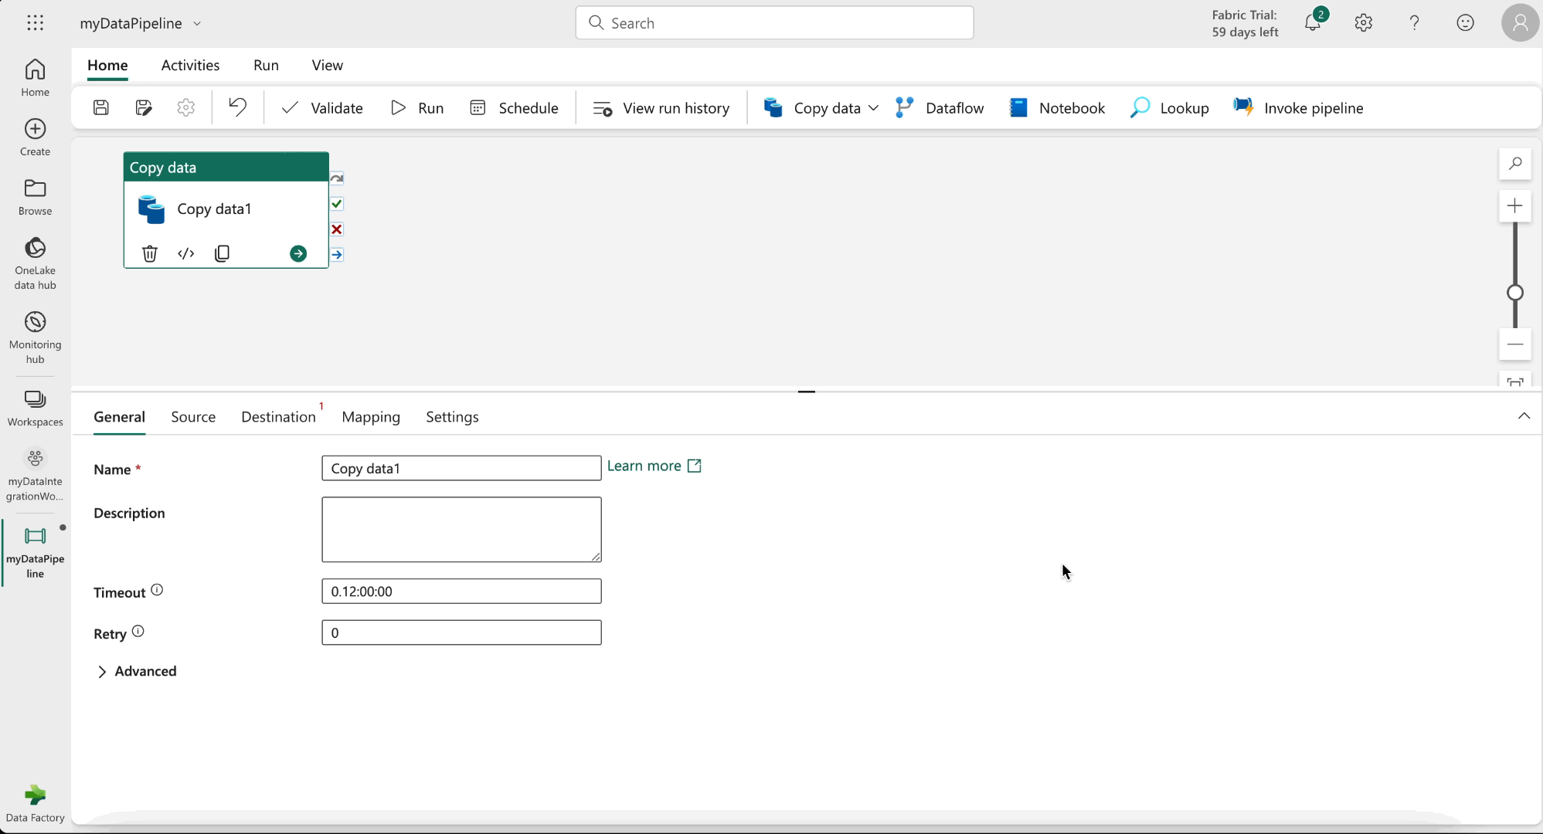1543x834 pixels.
Task: Open Workspaces in sidebar
Action: 36,408
